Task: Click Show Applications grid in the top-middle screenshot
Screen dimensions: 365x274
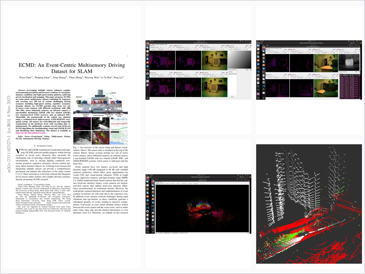Action: 148,98
